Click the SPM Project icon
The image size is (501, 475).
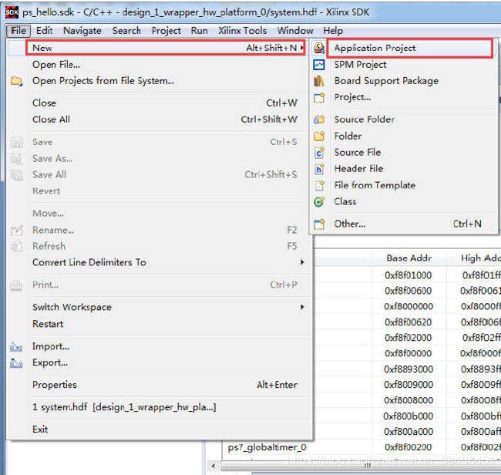319,65
